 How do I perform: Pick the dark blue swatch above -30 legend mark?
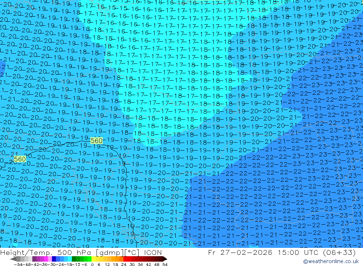(x=54, y=259)
